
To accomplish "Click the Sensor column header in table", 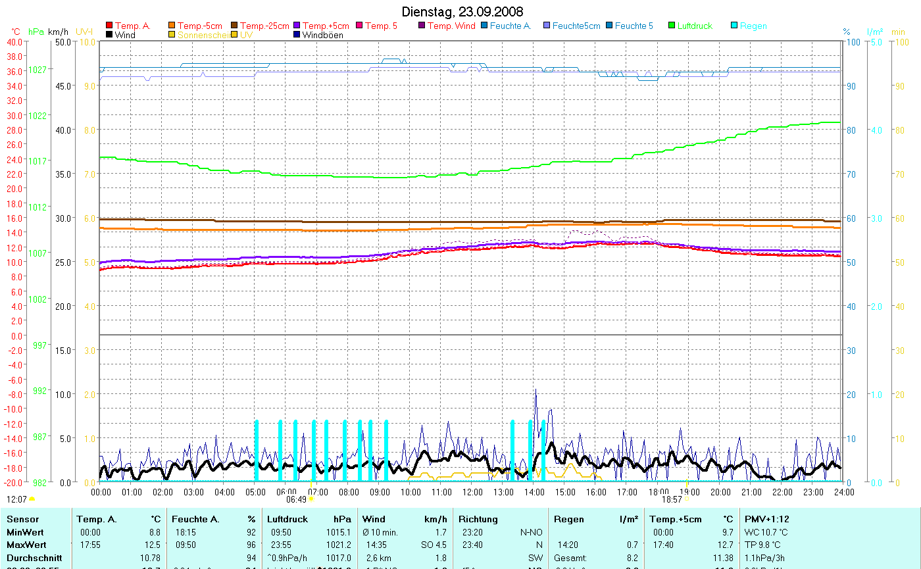I will point(22,519).
